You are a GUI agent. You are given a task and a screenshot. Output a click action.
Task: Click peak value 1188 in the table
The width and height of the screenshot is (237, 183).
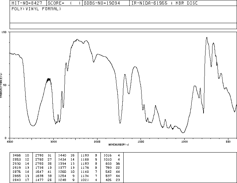[85, 160]
